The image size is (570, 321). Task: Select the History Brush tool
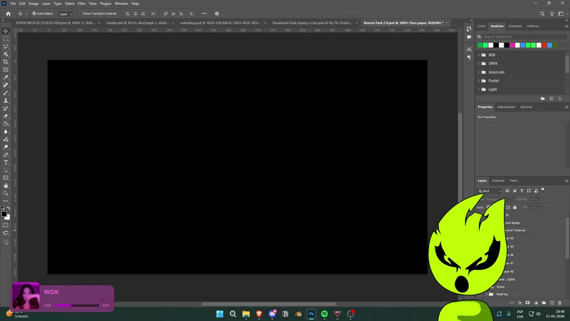6,108
